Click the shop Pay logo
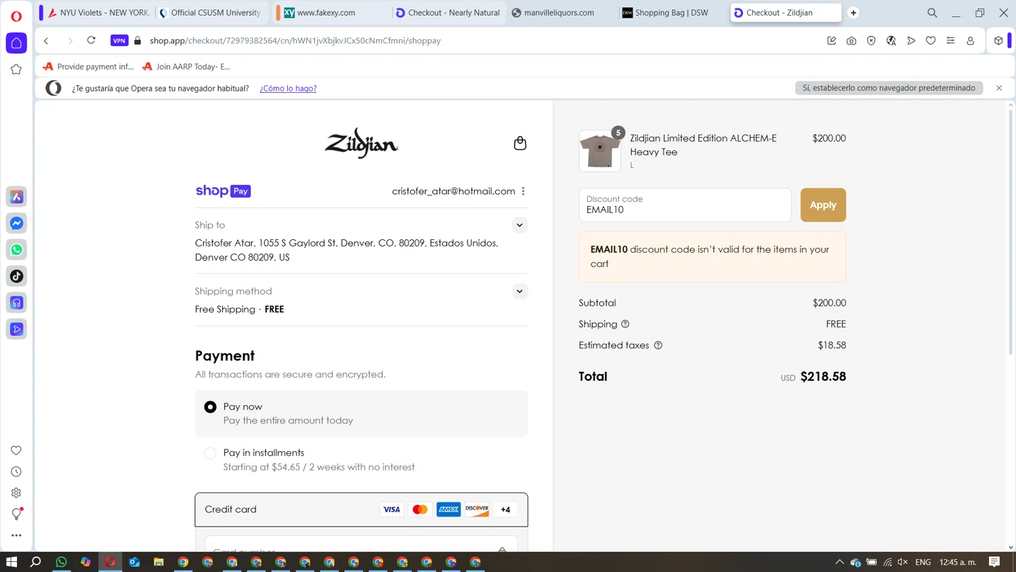The image size is (1016, 572). pyautogui.click(x=223, y=191)
